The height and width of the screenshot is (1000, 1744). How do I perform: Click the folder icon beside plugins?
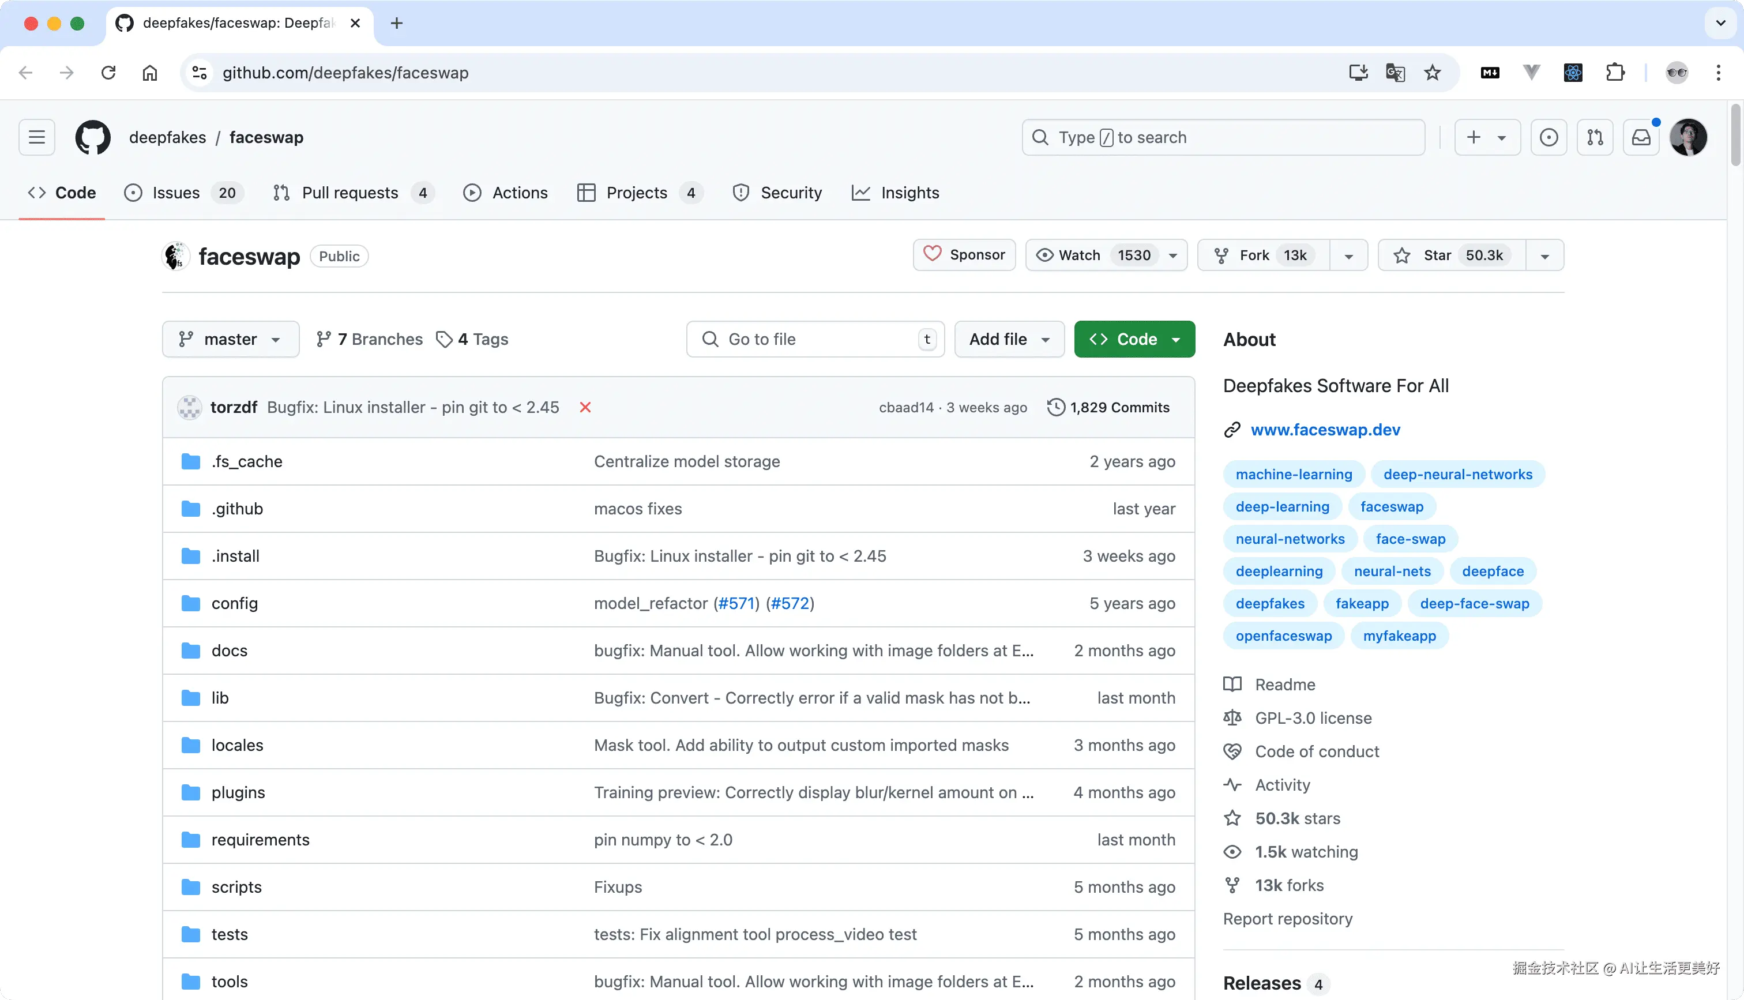(x=191, y=792)
